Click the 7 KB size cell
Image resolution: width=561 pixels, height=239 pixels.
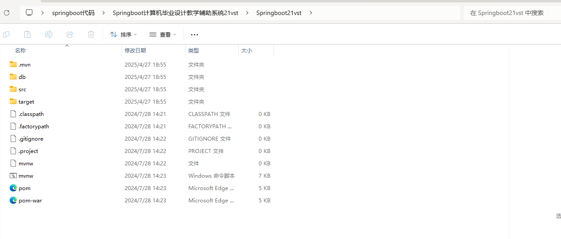[264, 176]
